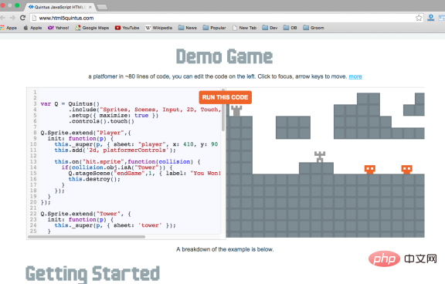Open the Apps bookmarks shortcut
The width and height of the screenshot is (445, 284).
(8, 28)
